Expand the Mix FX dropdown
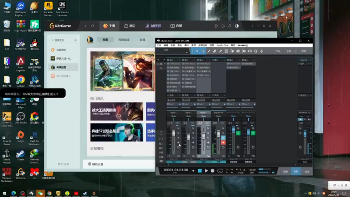 pyautogui.click(x=311, y=60)
